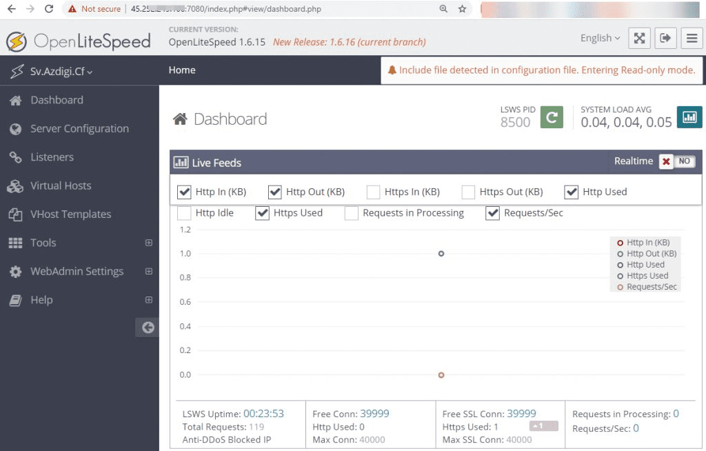Click the system load average 0.04, 0.04, 0.05
Image resolution: width=706 pixels, height=451 pixels.
(626, 122)
